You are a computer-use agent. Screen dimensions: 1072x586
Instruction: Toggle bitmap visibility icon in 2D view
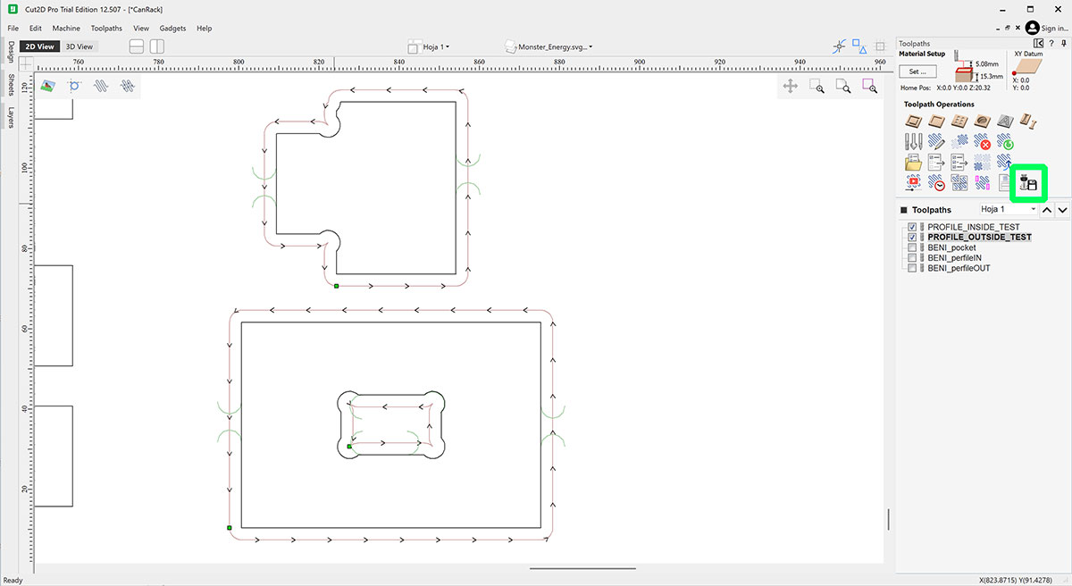(48, 86)
